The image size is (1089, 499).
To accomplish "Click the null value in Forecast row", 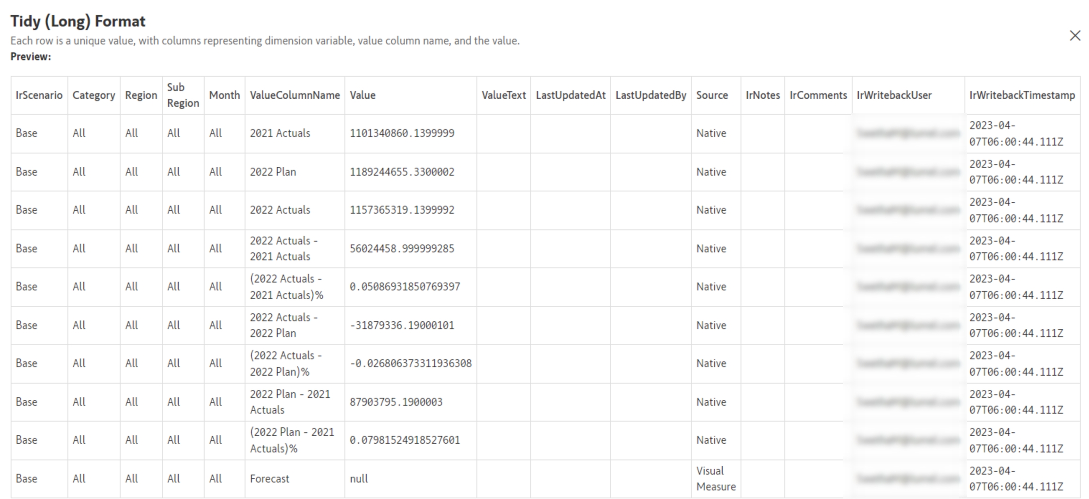I will [x=359, y=479].
